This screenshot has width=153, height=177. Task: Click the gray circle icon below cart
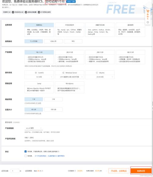148,22
